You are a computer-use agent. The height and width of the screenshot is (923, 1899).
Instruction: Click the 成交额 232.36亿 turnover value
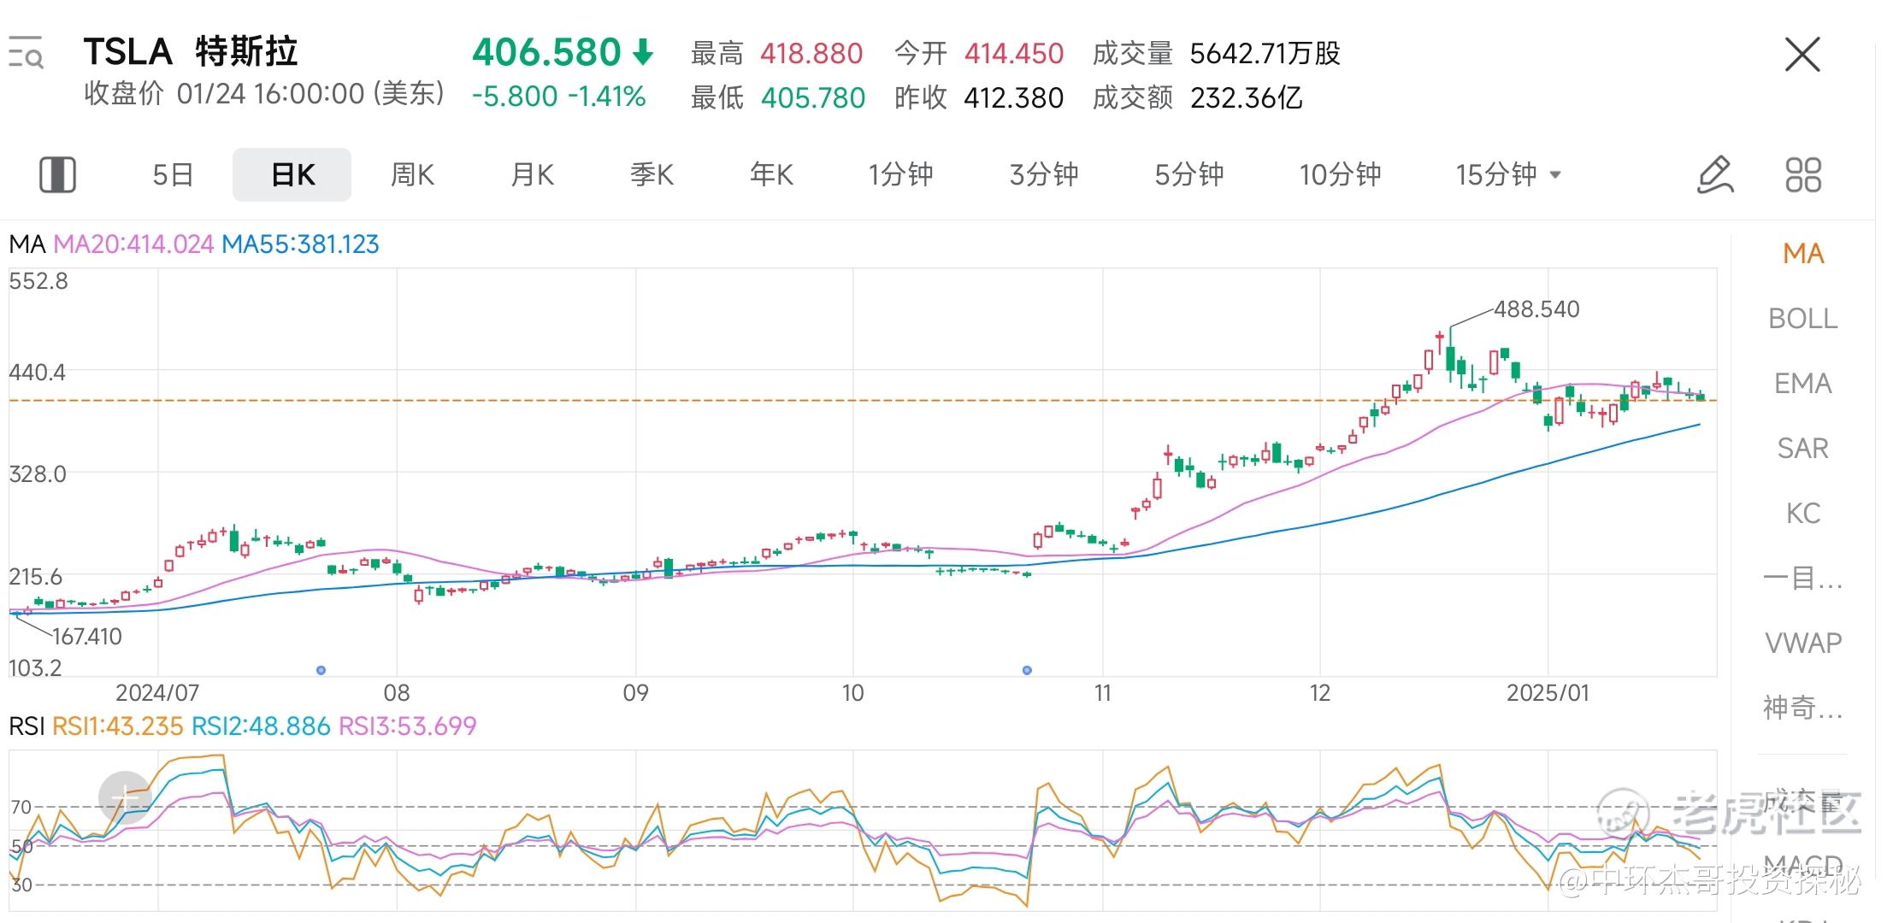click(x=1198, y=98)
